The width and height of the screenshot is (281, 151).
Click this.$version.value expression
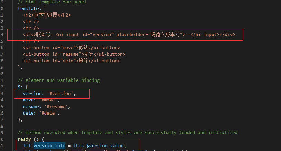pos(100,145)
